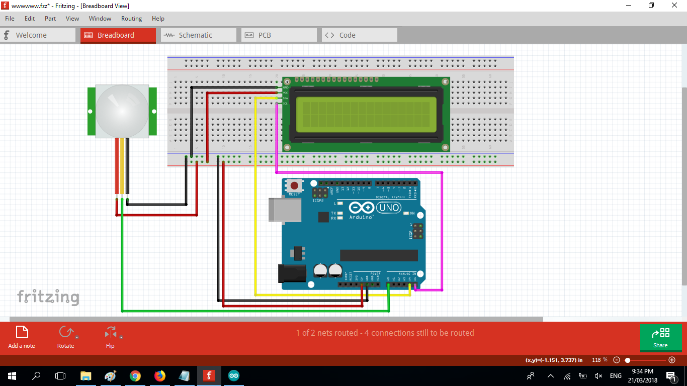This screenshot has height=386, width=687.
Task: Click the Fritzing icon in the taskbar
Action: 209,375
